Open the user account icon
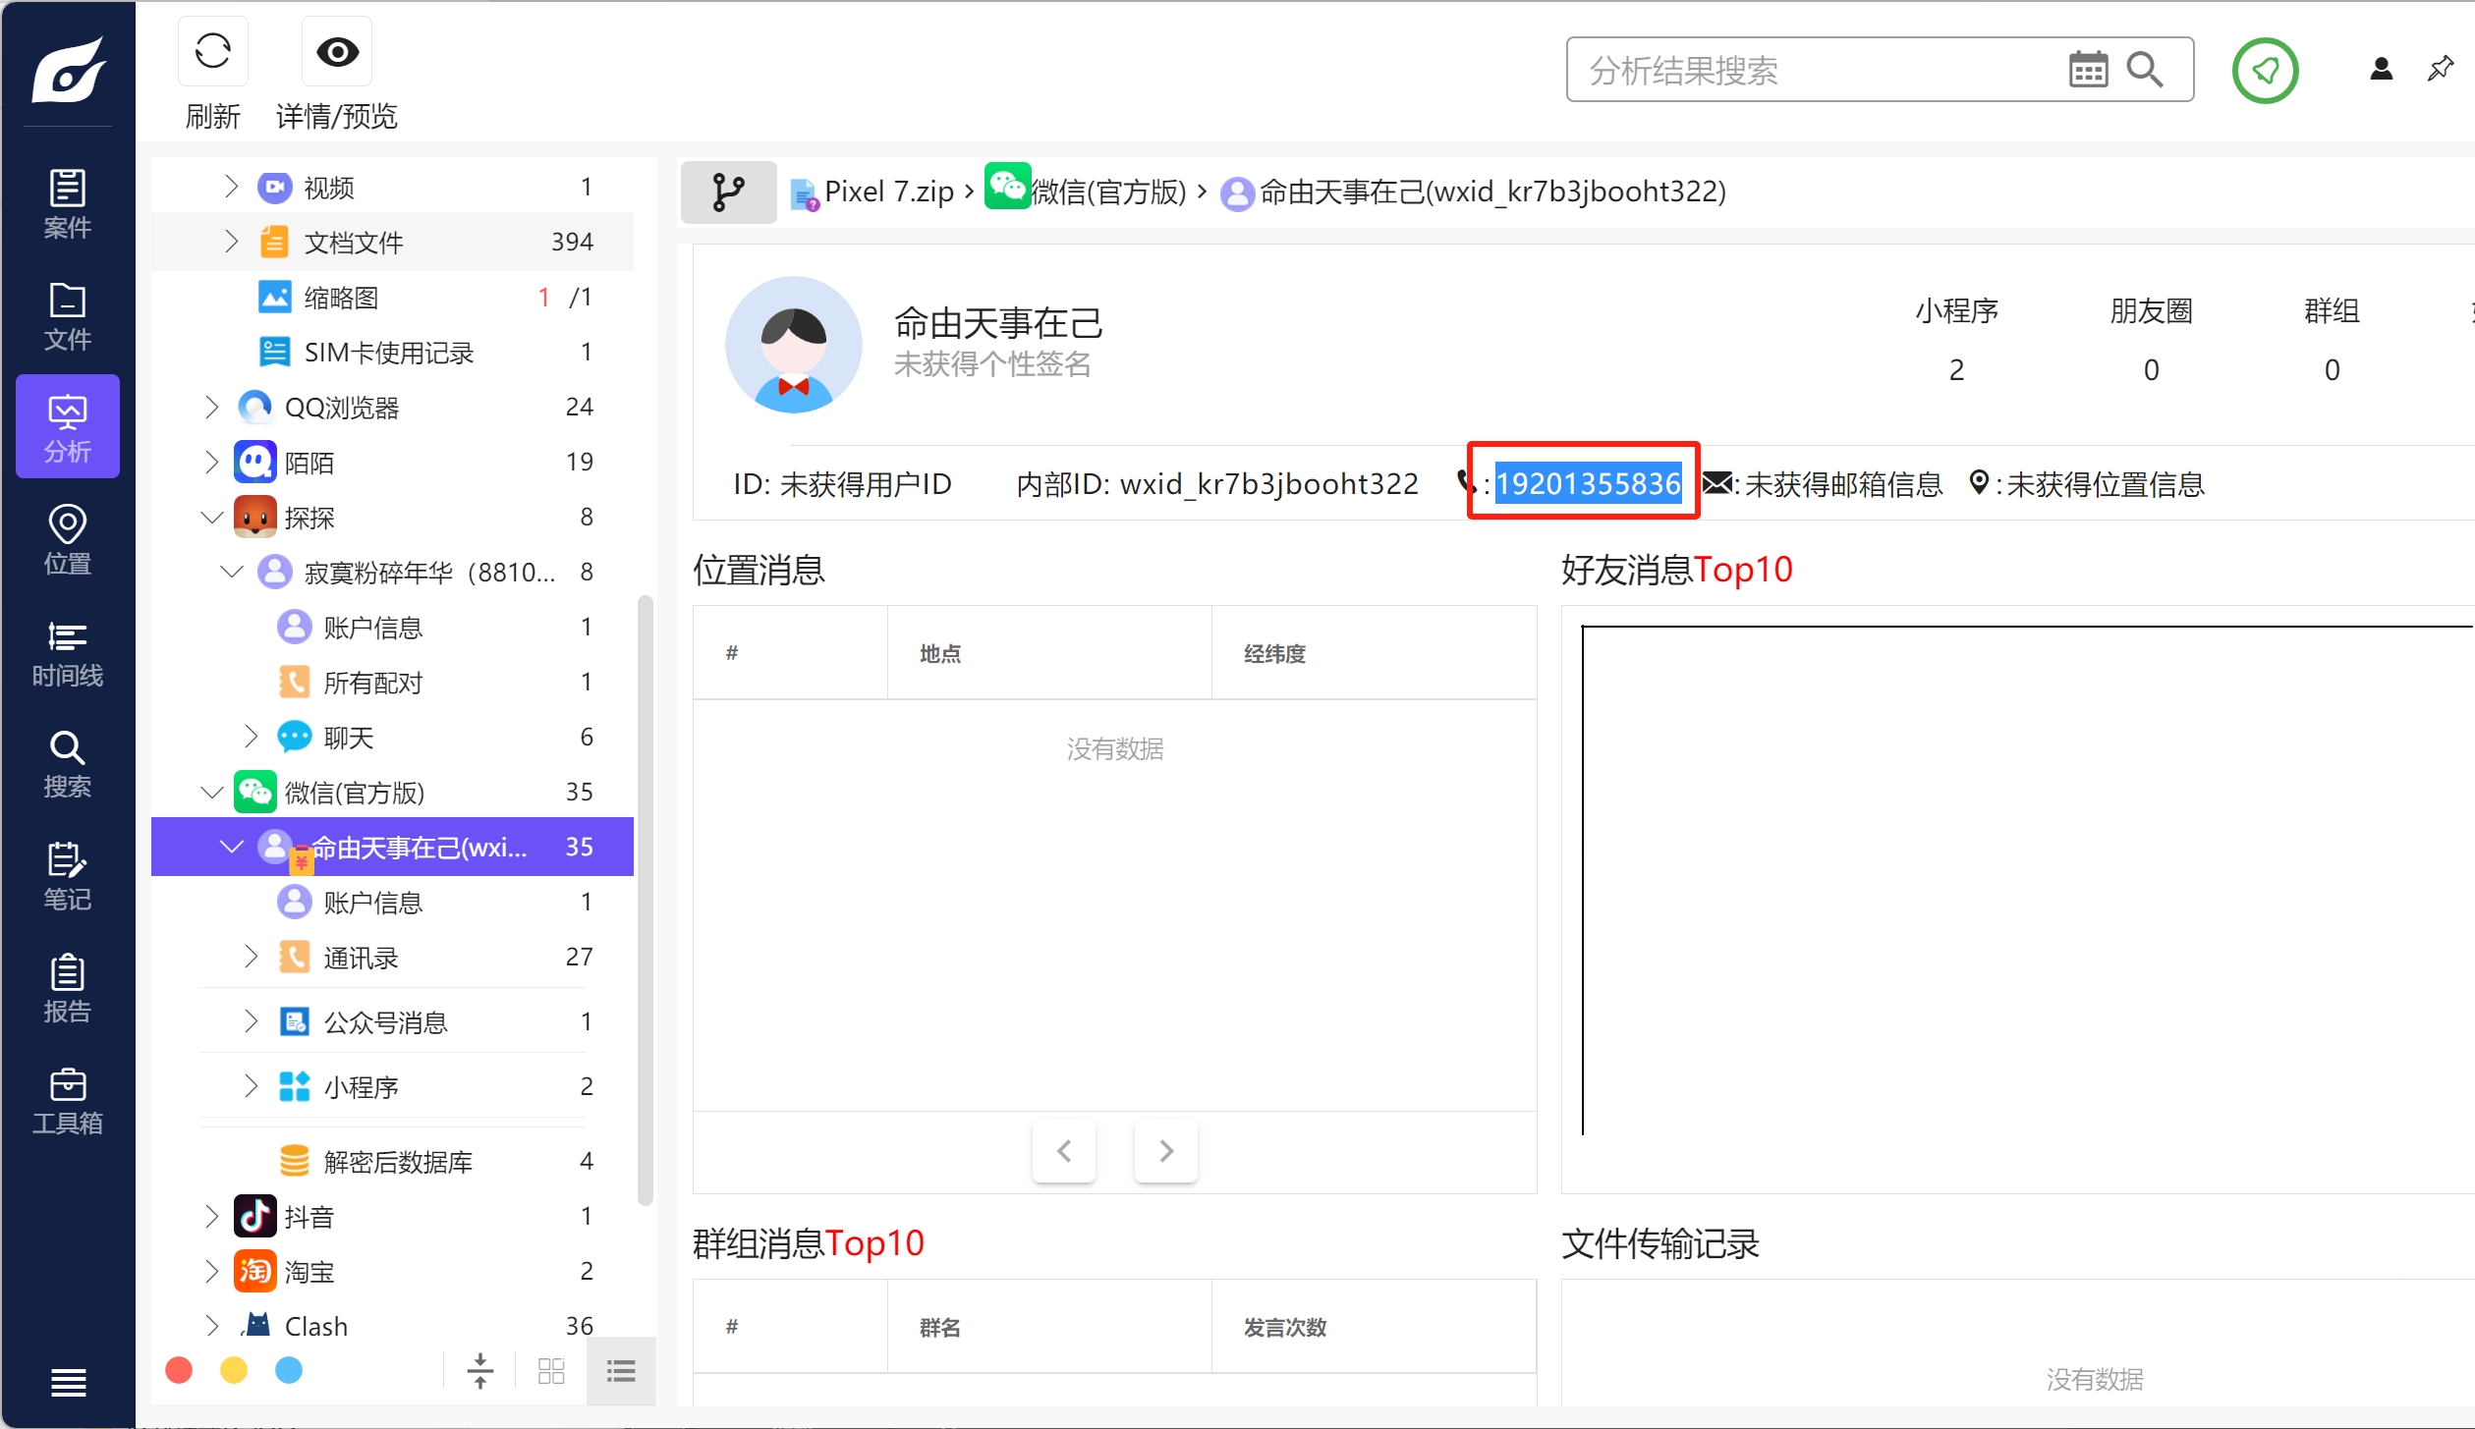 tap(2381, 69)
